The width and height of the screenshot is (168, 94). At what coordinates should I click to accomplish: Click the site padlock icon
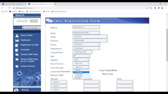tap(14, 8)
